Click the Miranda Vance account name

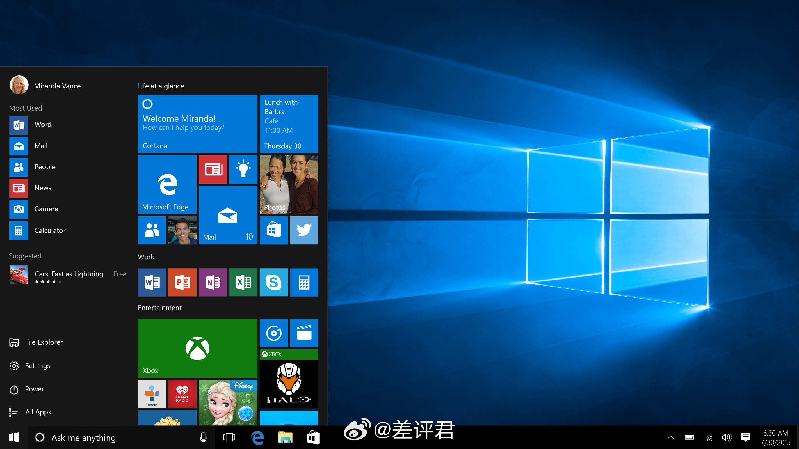[x=57, y=86]
